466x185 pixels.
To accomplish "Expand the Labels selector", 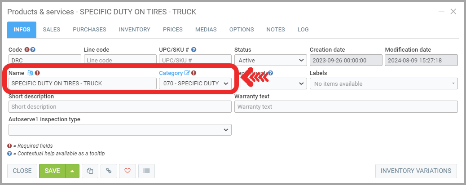I will pyautogui.click(x=384, y=84).
